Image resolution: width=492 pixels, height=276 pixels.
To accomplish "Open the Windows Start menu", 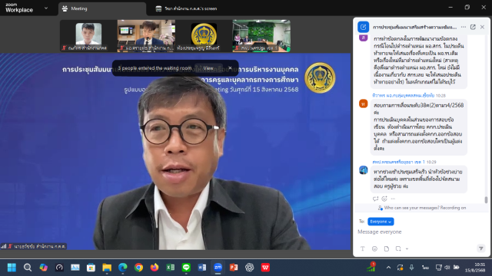I will point(12,268).
